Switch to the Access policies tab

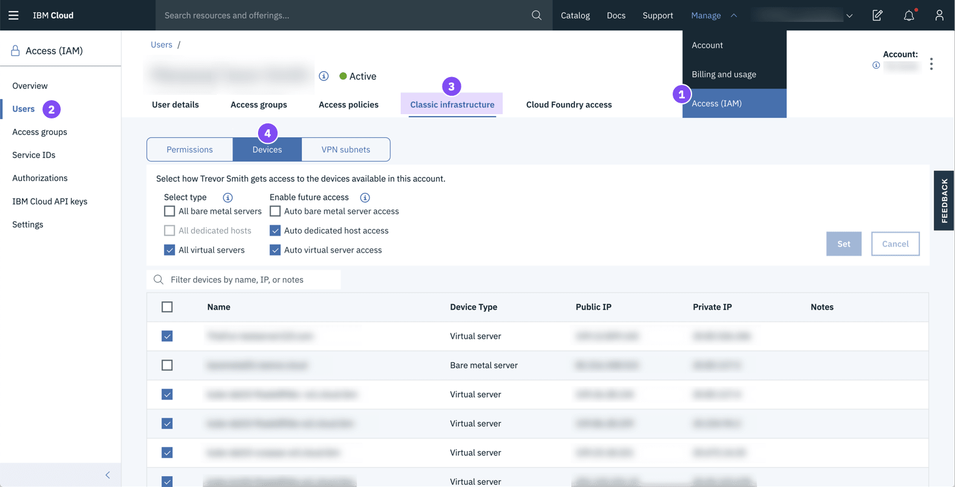[x=348, y=104]
